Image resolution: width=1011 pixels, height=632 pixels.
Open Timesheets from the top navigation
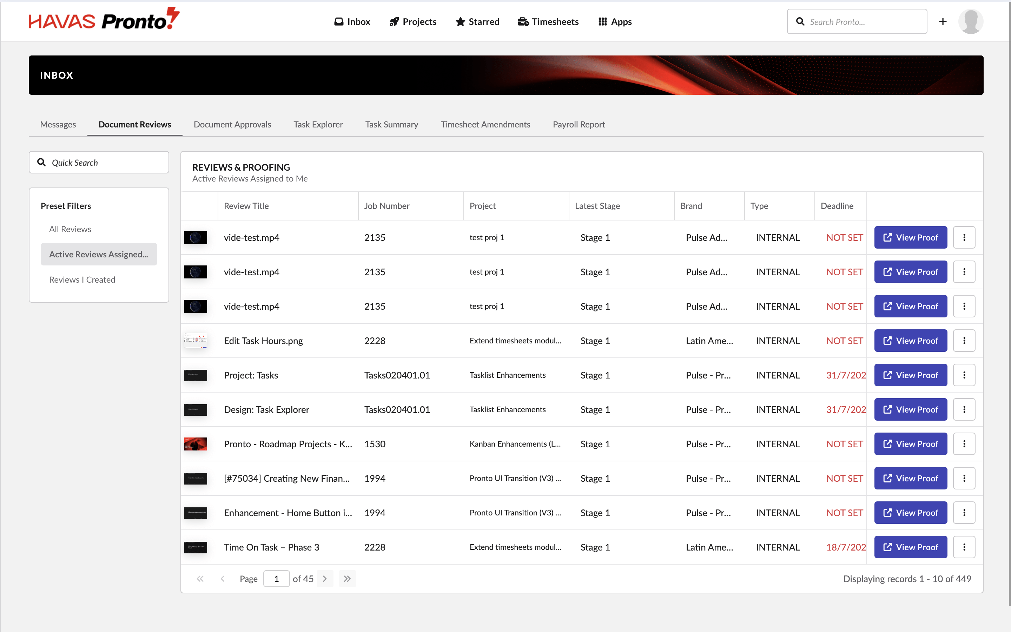point(548,22)
